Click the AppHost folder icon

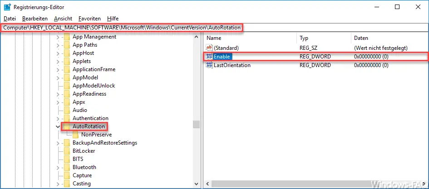(x=67, y=53)
